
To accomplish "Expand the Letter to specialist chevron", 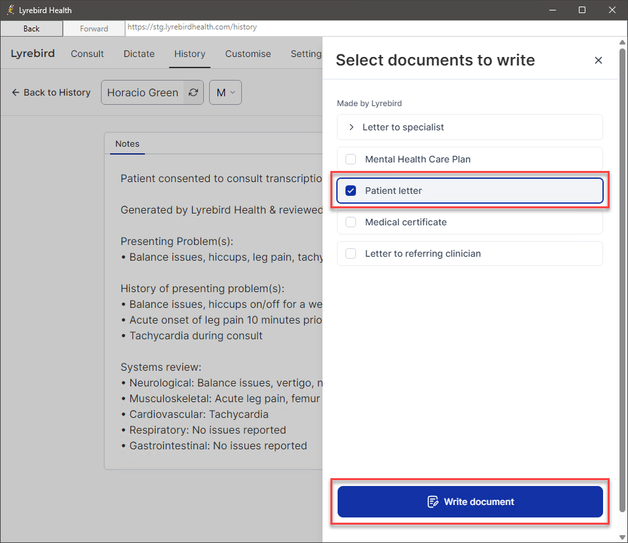I will point(351,127).
